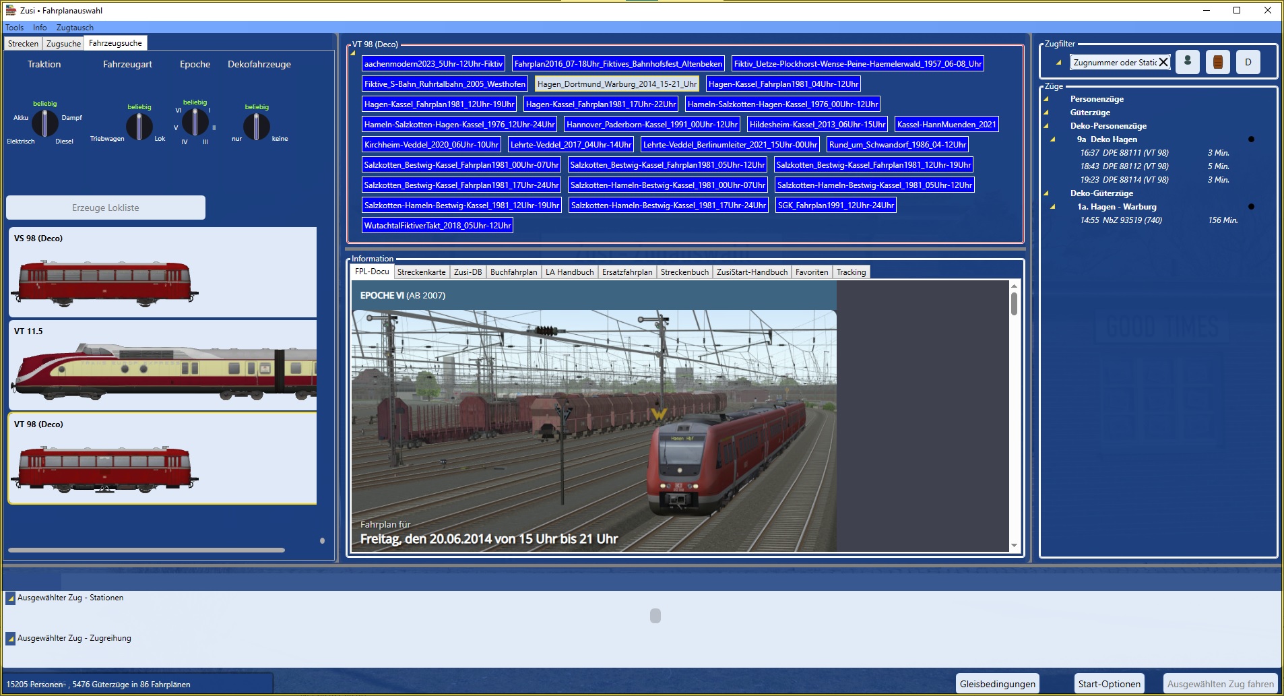Viewport: 1284px width, 696px height.
Task: Open Start-Optionen
Action: [x=1109, y=684]
